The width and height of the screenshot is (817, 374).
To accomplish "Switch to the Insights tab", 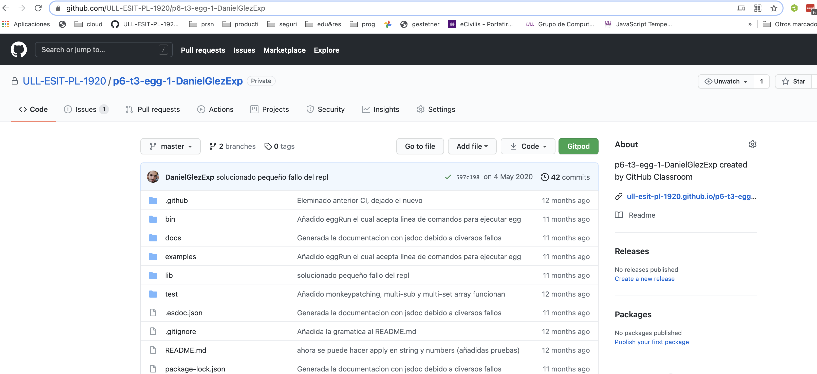I will [381, 109].
